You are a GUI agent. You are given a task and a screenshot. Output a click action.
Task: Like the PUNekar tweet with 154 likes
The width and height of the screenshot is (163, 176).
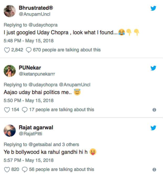7,109
